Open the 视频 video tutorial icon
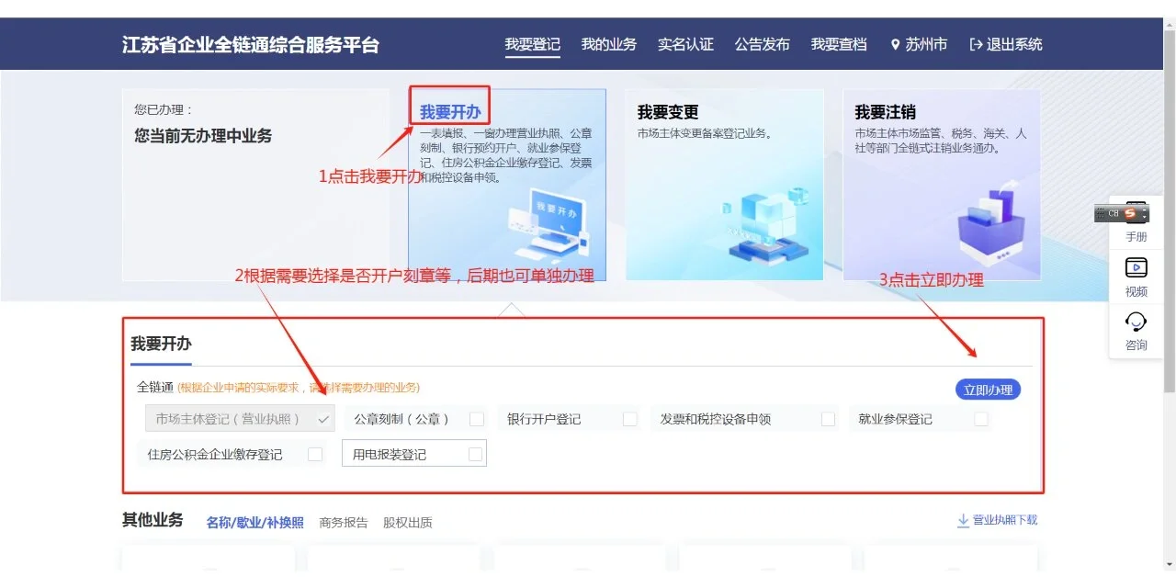The width and height of the screenshot is (1176, 588). pyautogui.click(x=1136, y=268)
